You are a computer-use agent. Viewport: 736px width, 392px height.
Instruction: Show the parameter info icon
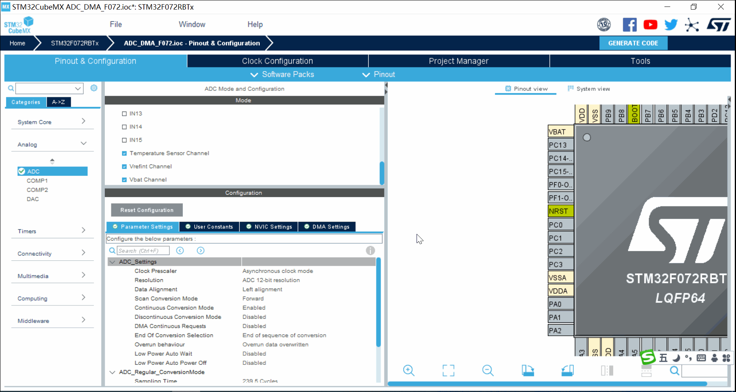pyautogui.click(x=370, y=250)
